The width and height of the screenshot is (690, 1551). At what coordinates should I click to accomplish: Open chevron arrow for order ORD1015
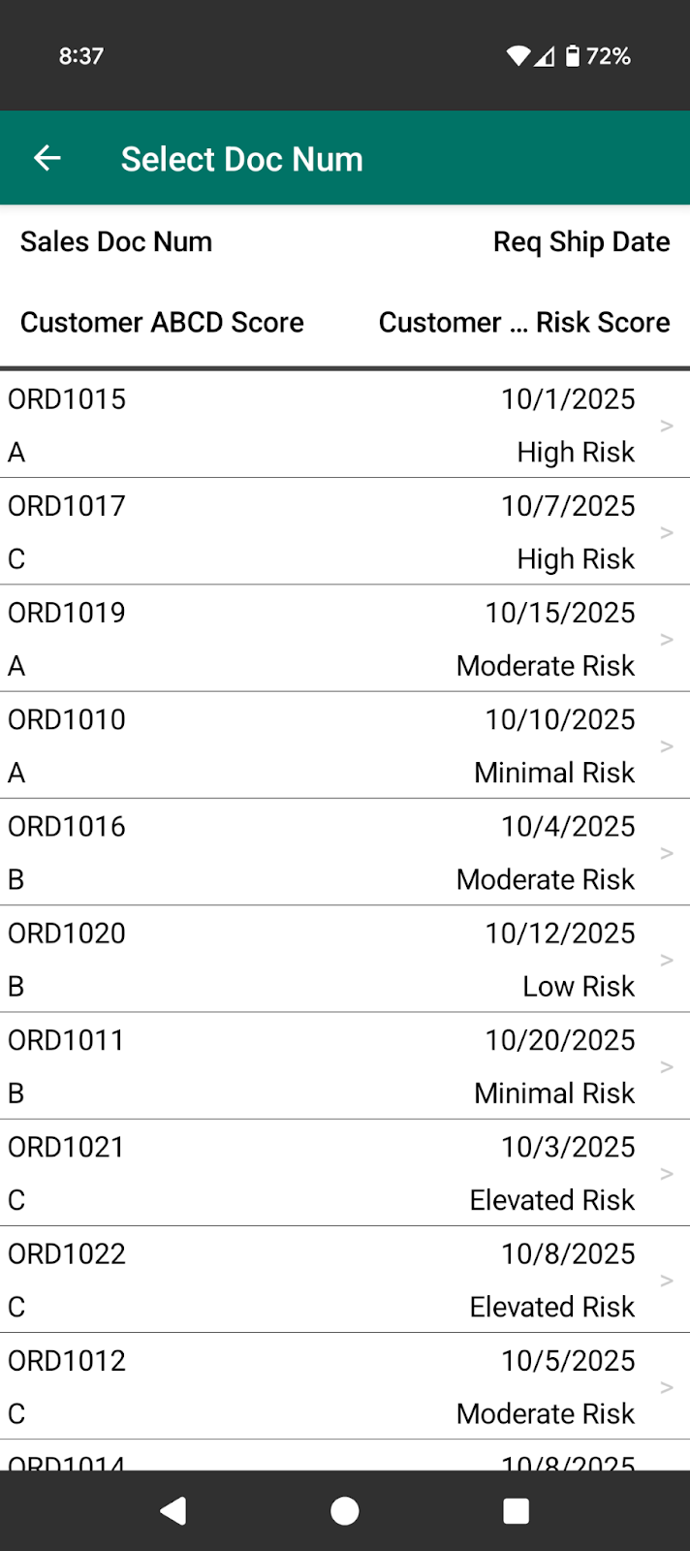click(x=666, y=426)
